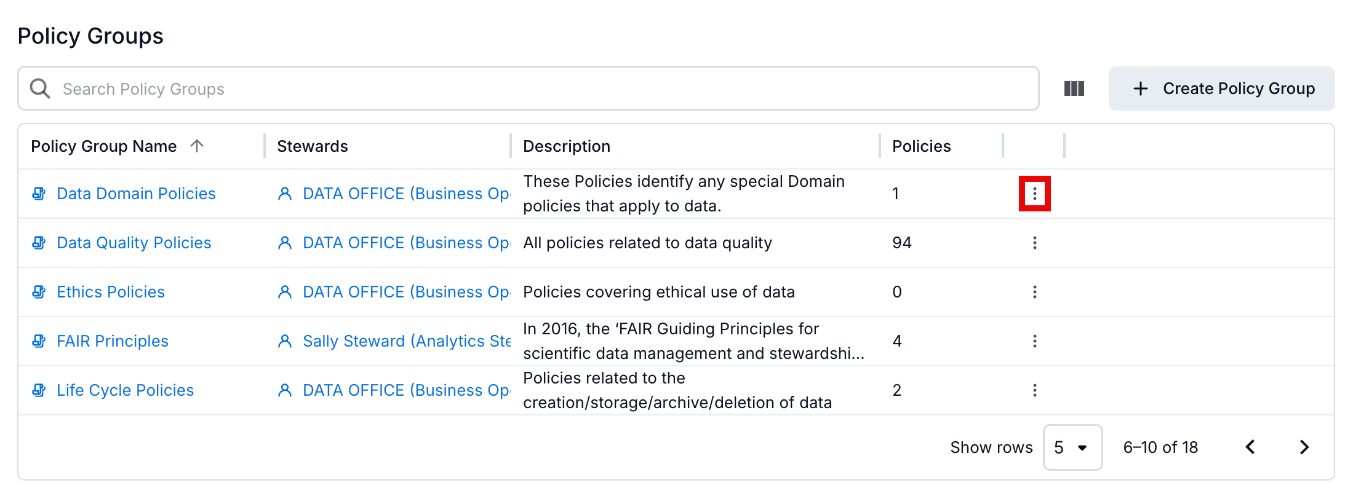Screen dimensions: 1361x499
Task: Open the Ethics Policies link
Action: pyautogui.click(x=110, y=292)
